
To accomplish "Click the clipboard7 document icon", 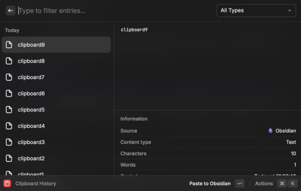I will [9, 77].
